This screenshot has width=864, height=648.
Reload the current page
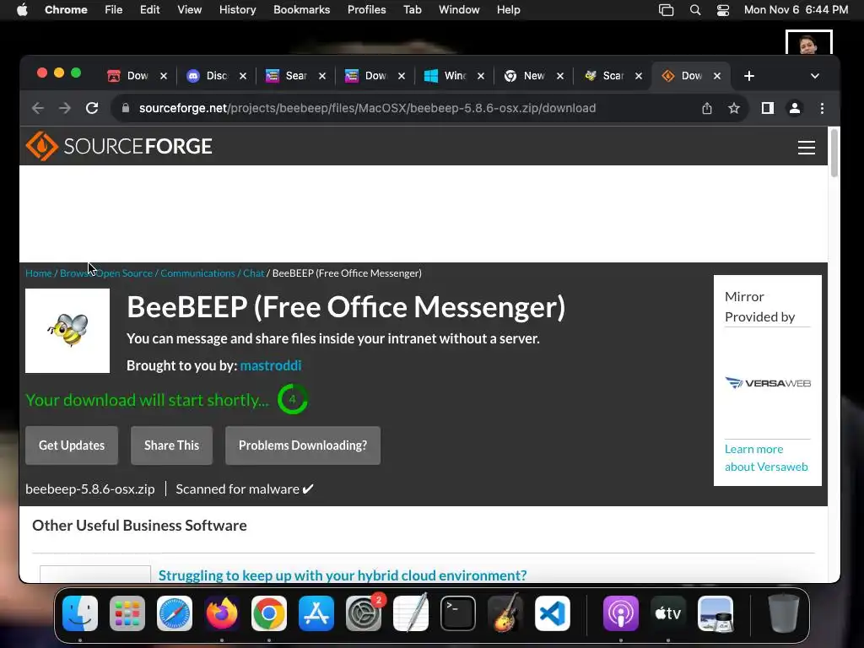(x=92, y=108)
